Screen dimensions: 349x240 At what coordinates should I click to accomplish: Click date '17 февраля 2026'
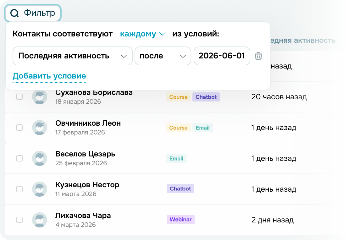point(80,132)
